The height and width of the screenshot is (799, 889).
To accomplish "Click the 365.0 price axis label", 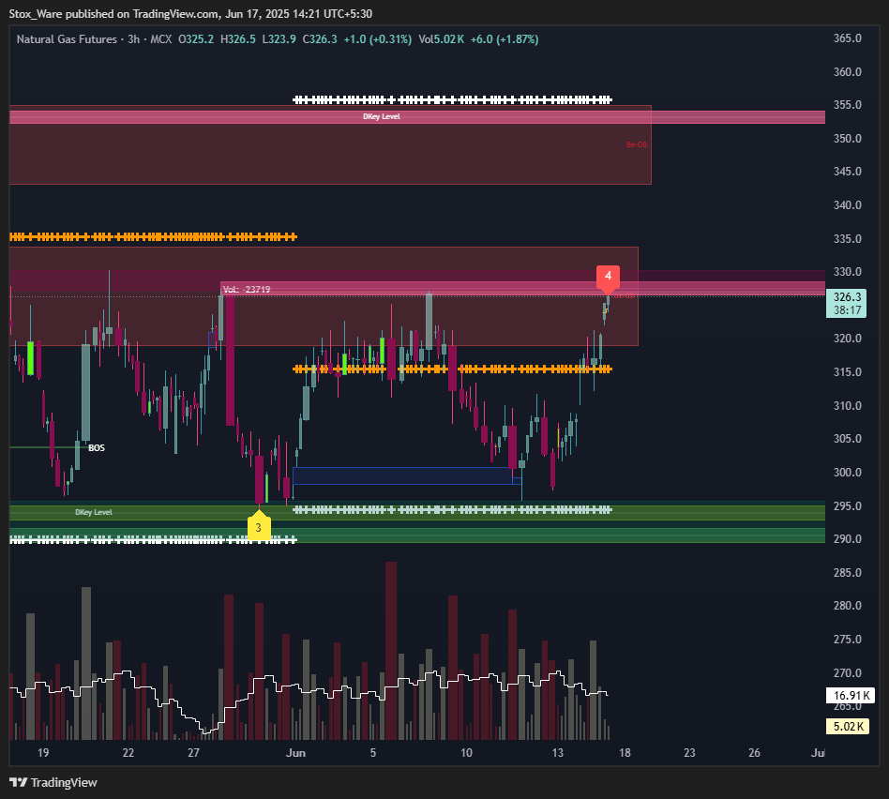I will [847, 38].
